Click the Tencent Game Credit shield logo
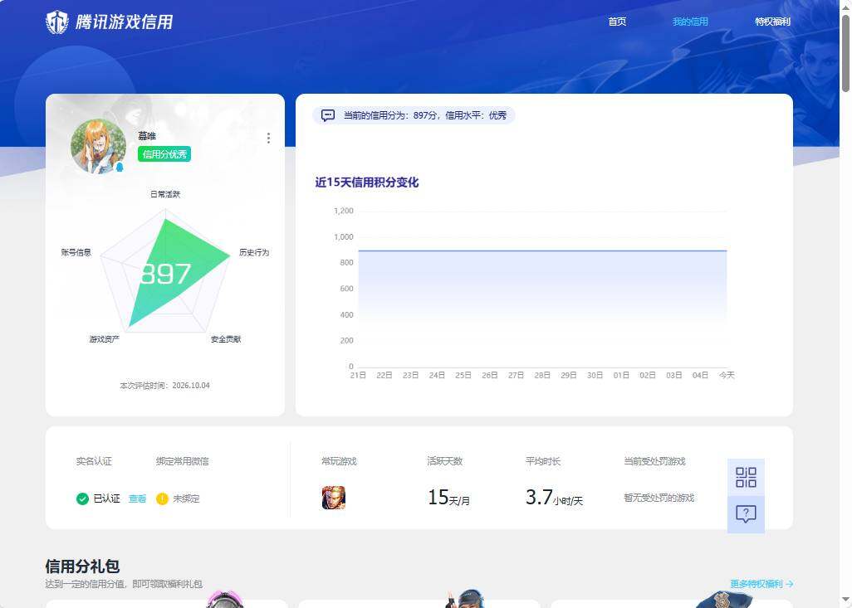 [x=57, y=22]
